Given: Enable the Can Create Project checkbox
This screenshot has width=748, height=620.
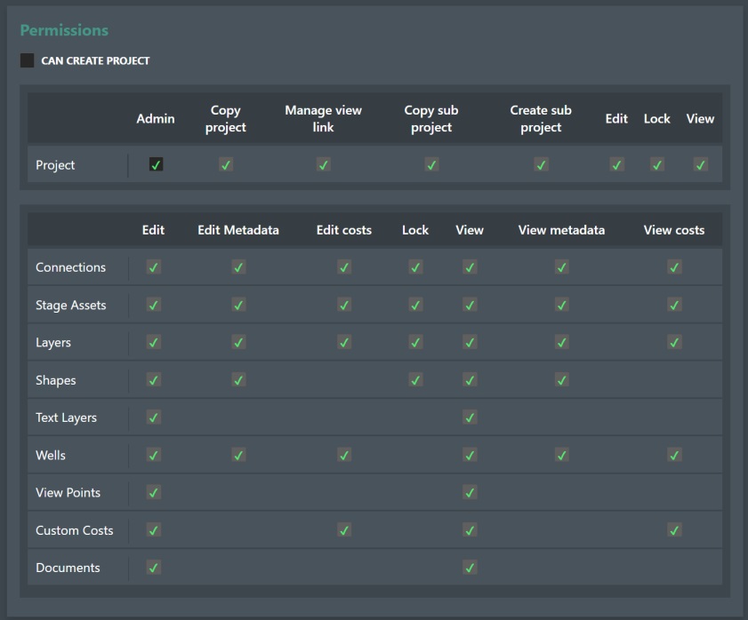Looking at the screenshot, I should (27, 60).
